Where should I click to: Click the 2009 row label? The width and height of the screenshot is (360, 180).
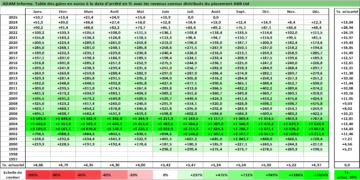[13, 98]
